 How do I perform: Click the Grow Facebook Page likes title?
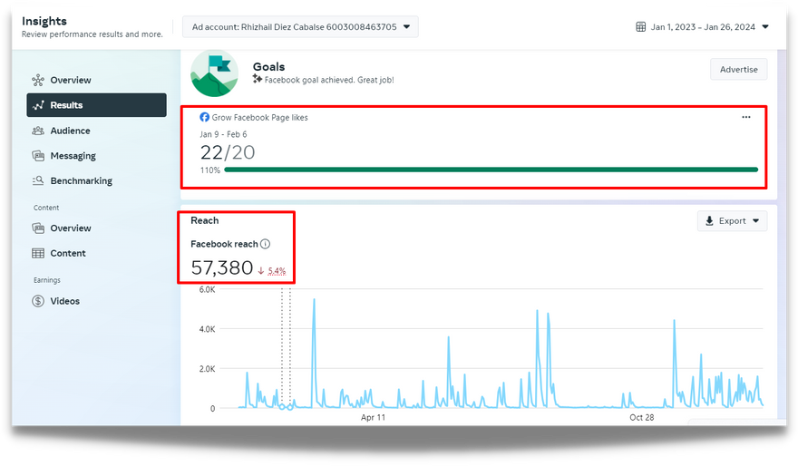pos(259,118)
